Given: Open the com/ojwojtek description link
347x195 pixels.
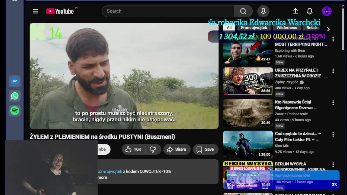Looking at the screenshot, I should pyautogui.click(x=110, y=171).
